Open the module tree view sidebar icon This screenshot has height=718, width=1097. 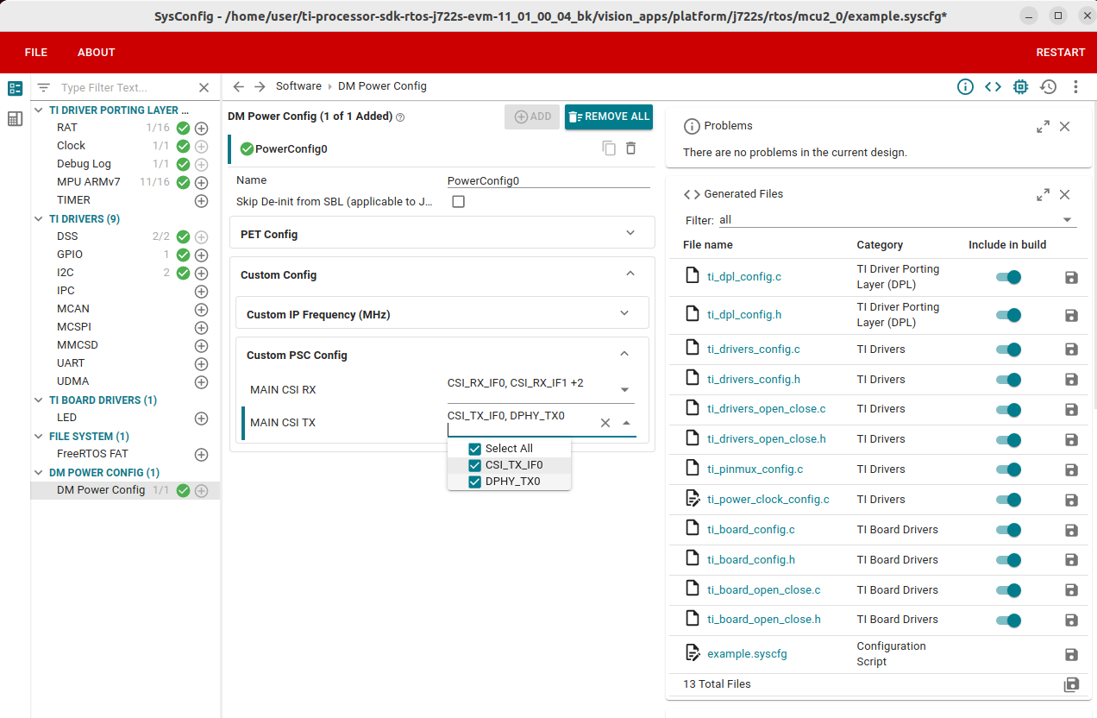(x=15, y=88)
